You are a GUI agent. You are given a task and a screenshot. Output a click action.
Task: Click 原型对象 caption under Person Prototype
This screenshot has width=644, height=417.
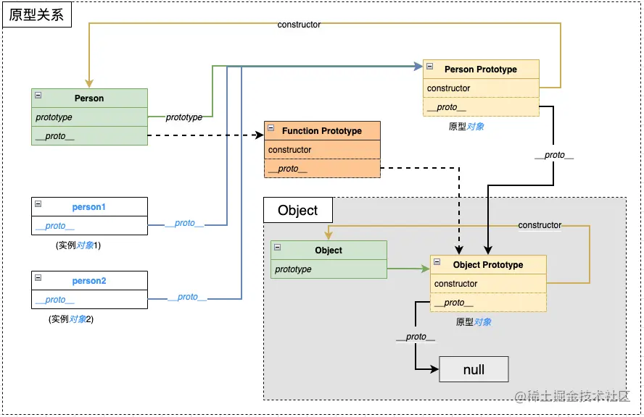tap(466, 127)
